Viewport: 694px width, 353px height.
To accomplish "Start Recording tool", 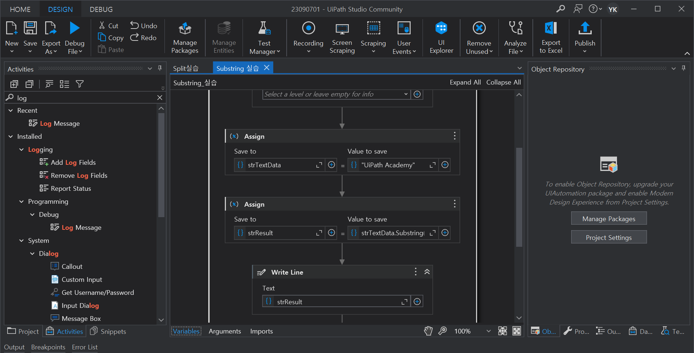I will pos(308,38).
